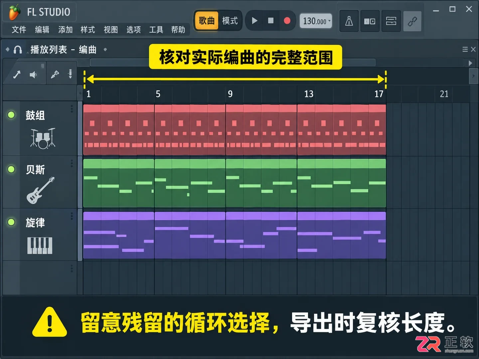Select the vertical pencil tool
The height and width of the screenshot is (359, 479).
pyautogui.click(x=70, y=74)
